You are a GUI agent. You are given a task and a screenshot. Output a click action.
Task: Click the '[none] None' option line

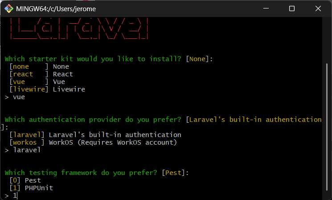39,67
